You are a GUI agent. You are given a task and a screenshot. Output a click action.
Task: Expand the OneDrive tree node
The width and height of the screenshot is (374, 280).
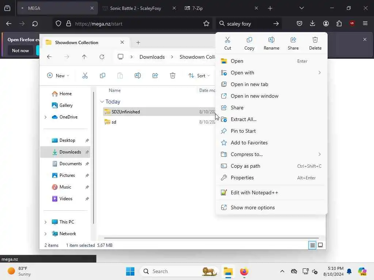click(46, 117)
